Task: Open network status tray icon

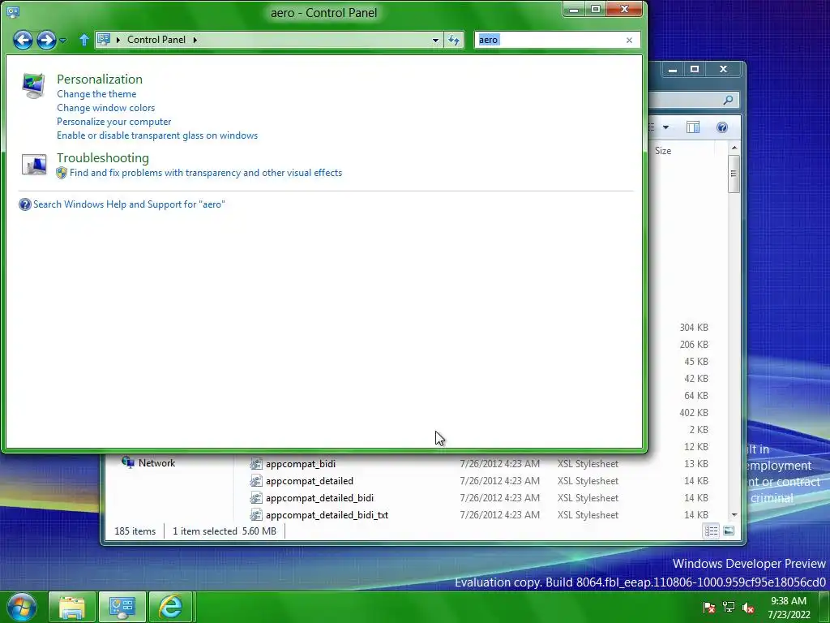Action: tap(729, 608)
